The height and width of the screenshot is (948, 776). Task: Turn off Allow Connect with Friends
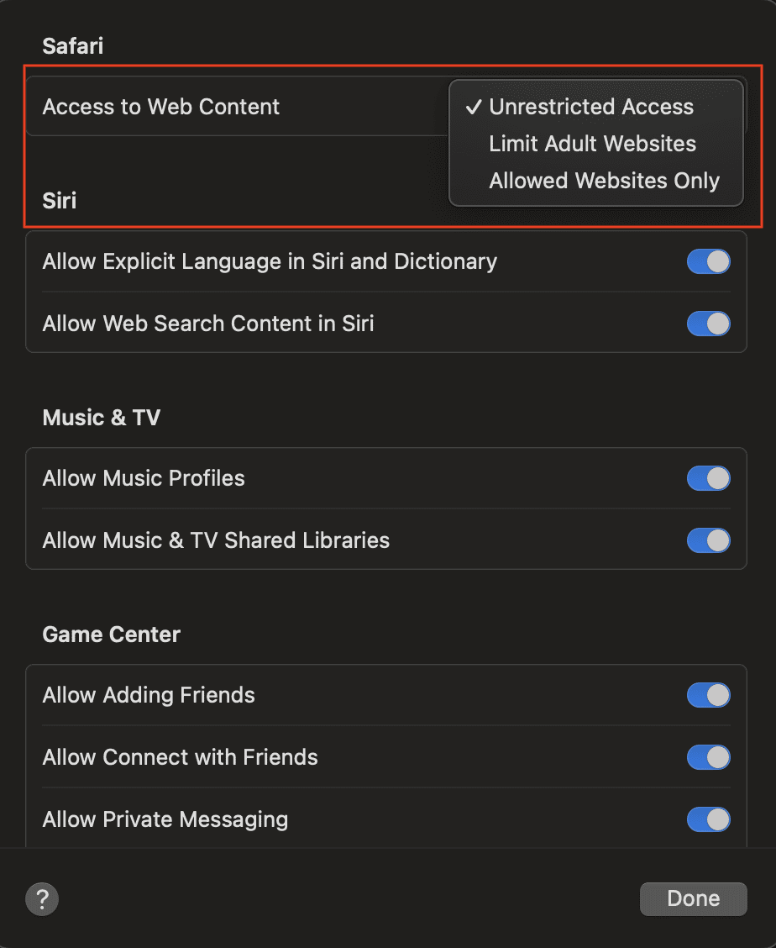point(708,757)
